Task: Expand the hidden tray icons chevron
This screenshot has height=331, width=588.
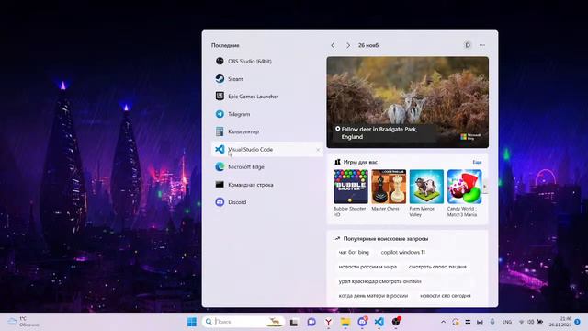Action: click(x=443, y=322)
